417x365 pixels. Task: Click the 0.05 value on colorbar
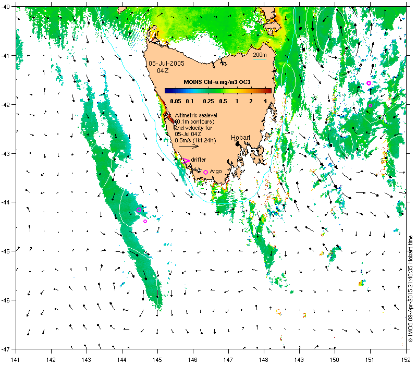[176, 101]
